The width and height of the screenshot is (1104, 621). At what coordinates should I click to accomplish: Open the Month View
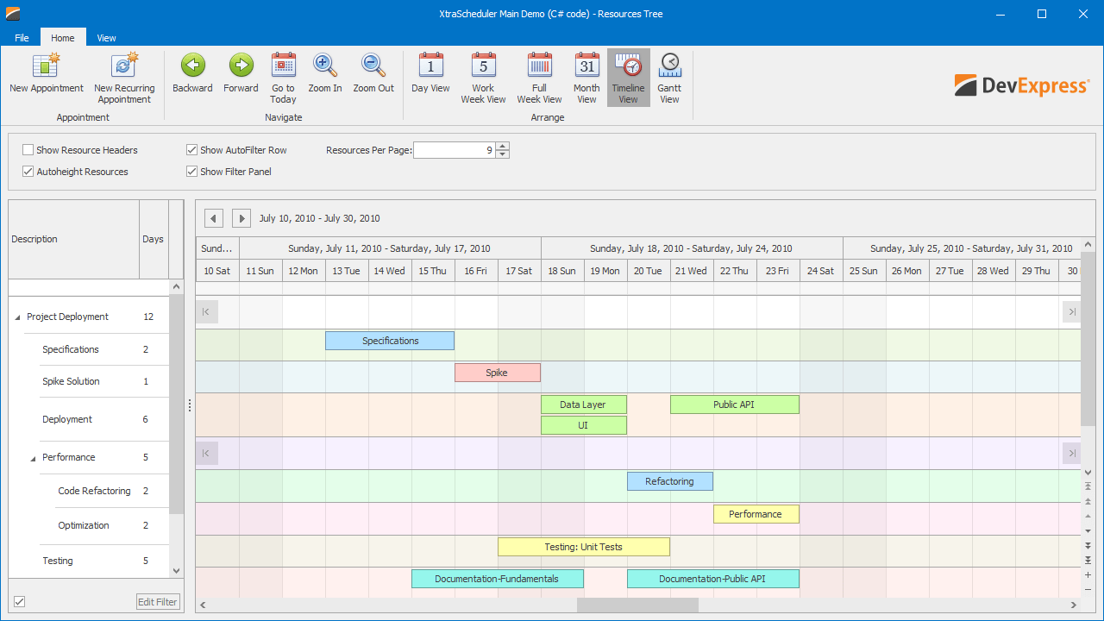pyautogui.click(x=586, y=67)
